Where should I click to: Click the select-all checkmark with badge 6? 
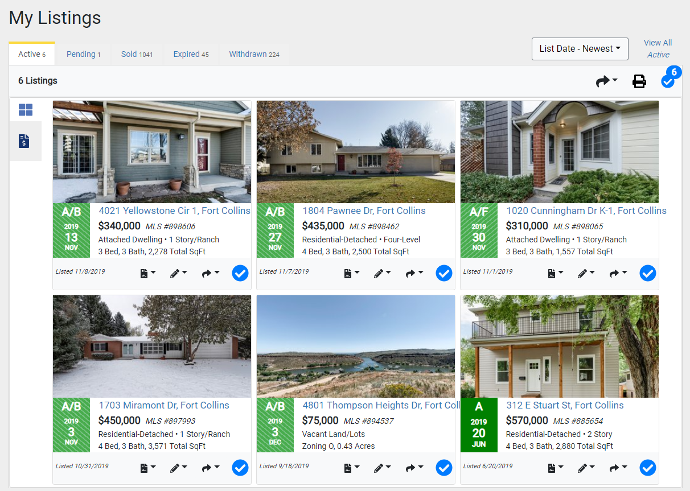668,82
